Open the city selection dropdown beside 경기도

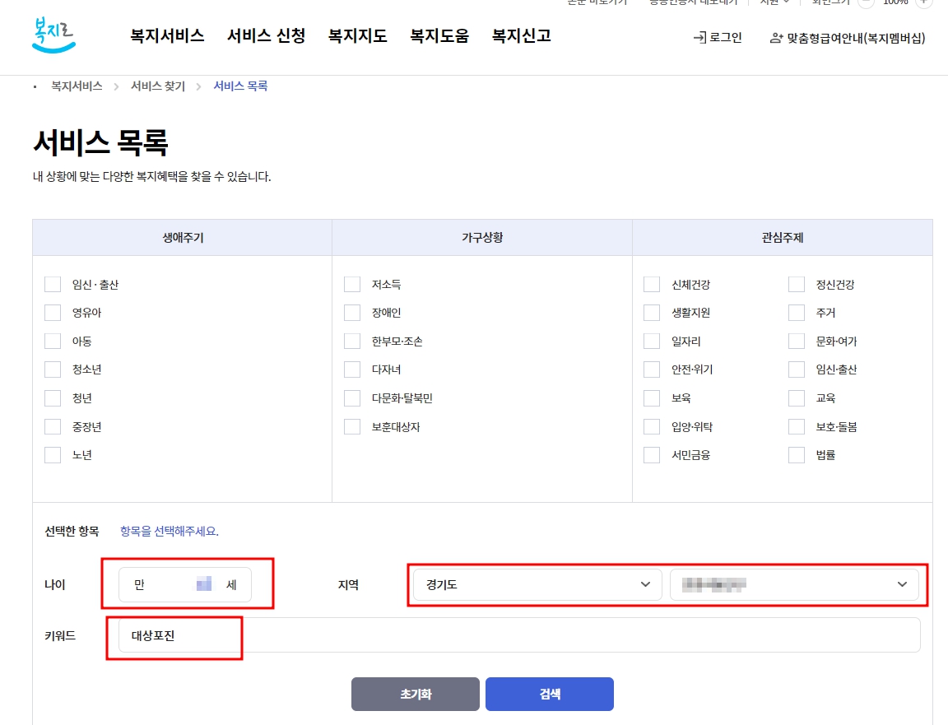pos(795,584)
